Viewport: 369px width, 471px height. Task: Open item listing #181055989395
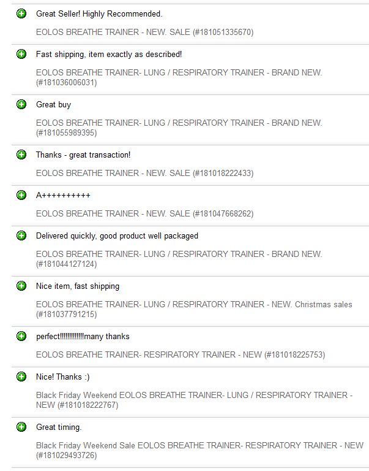point(179,128)
